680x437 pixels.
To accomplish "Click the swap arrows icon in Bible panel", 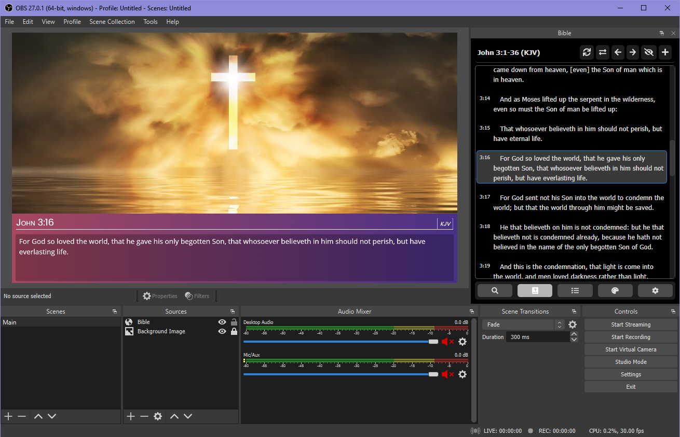I will pyautogui.click(x=602, y=52).
